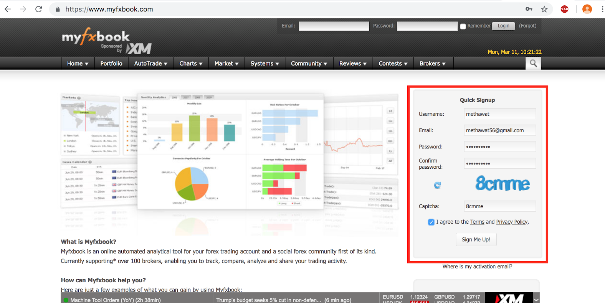Reload the page with the refresh icon
Viewport: 605px width, 303px height.
click(x=38, y=9)
